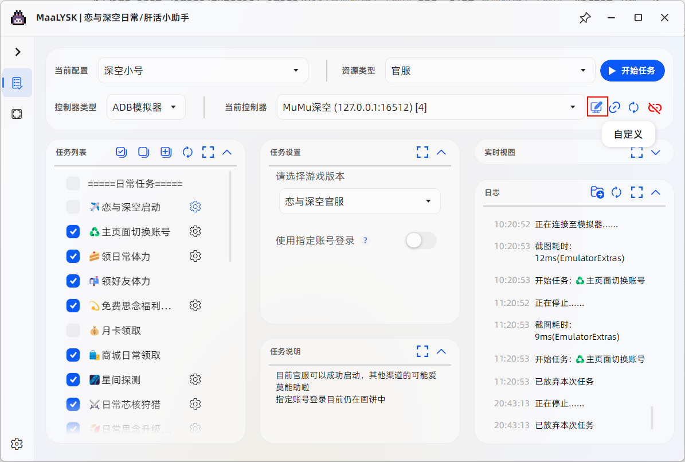
Task: Click deselect all tasks icon
Action: coord(143,152)
